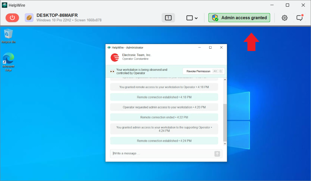Click the monitor count indicator showing 1
311x181 pixels.
(168, 18)
